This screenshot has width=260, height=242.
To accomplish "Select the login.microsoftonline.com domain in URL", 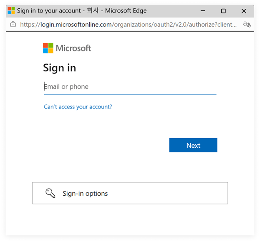I will pos(76,25).
